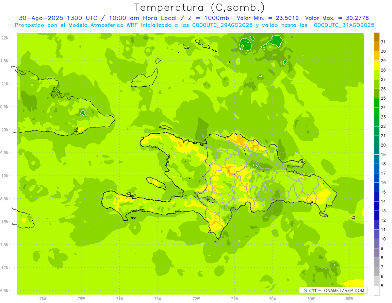Click the grey legend band between 6 and 7
Image resolution: width=392 pixels, height=303 pixels.
pyautogui.click(x=377, y=272)
